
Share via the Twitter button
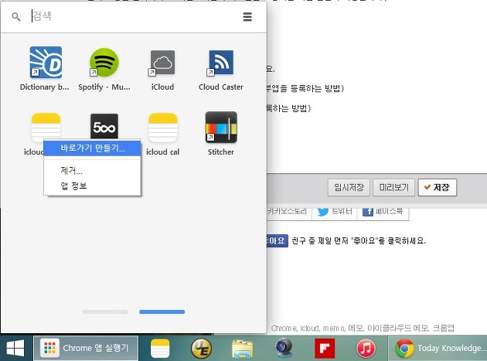click(x=335, y=212)
